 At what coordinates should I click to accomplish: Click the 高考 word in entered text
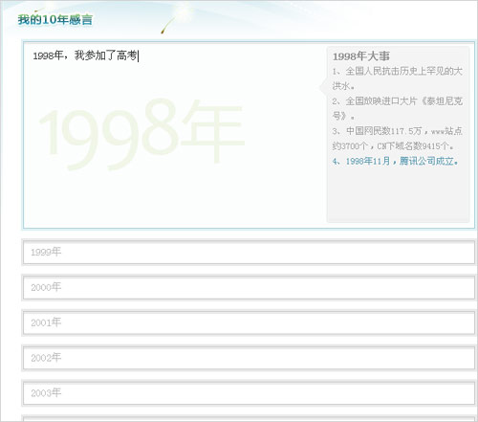tap(127, 56)
